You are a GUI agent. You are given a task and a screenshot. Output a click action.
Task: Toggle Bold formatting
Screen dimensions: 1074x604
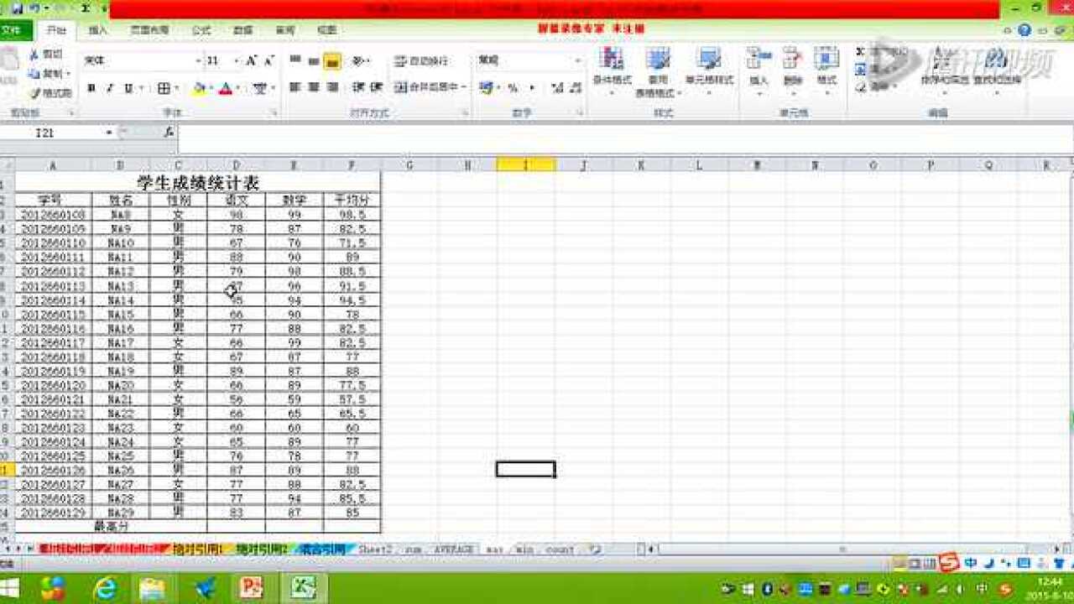(x=91, y=88)
